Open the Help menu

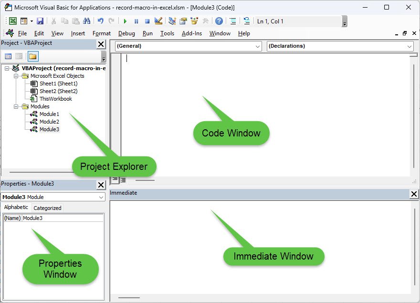pos(244,33)
